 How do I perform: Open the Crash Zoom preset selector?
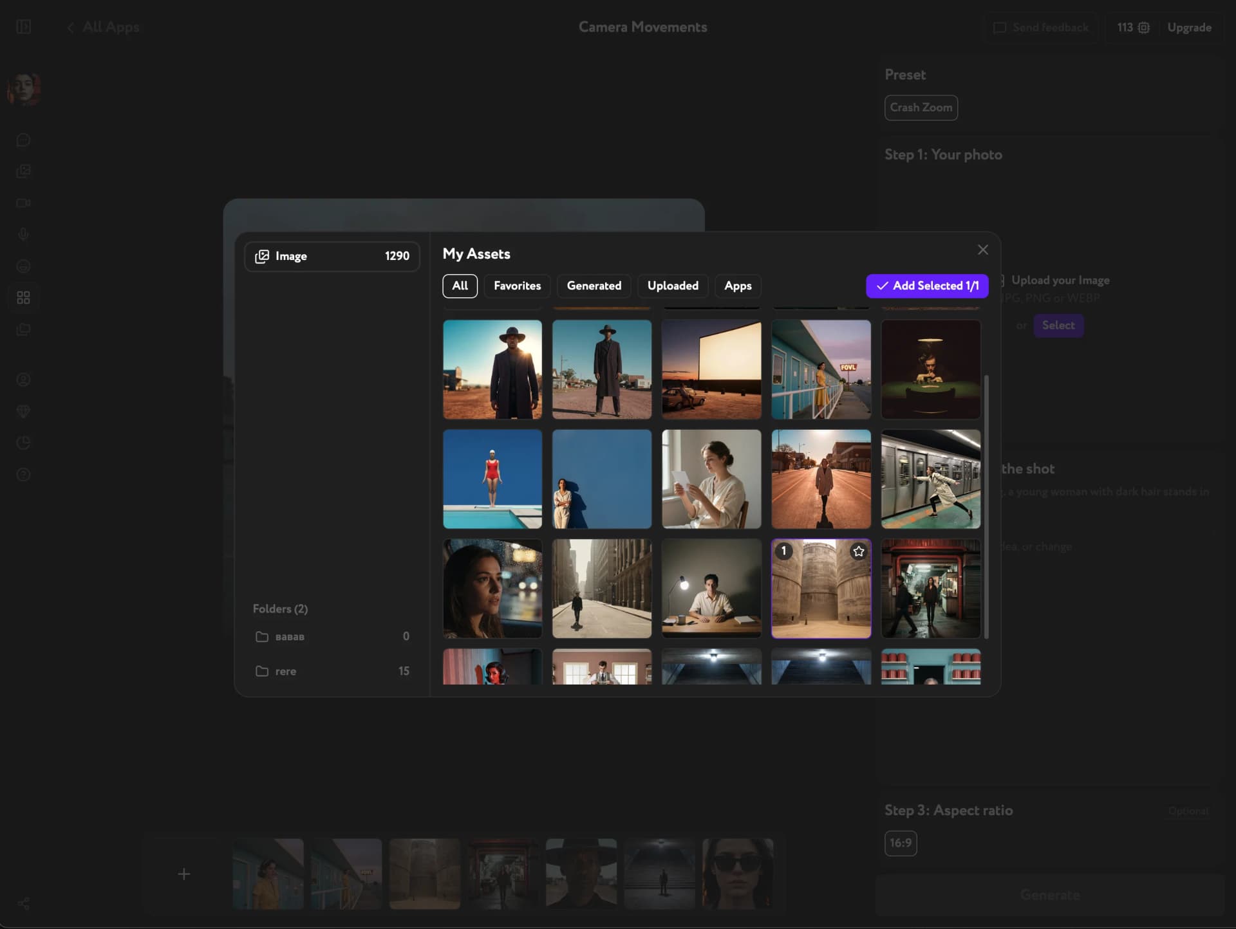[x=921, y=107]
